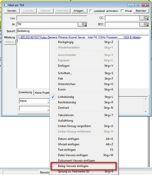
Task: Select checked Linksbündig menu entry
Action: point(84,97)
